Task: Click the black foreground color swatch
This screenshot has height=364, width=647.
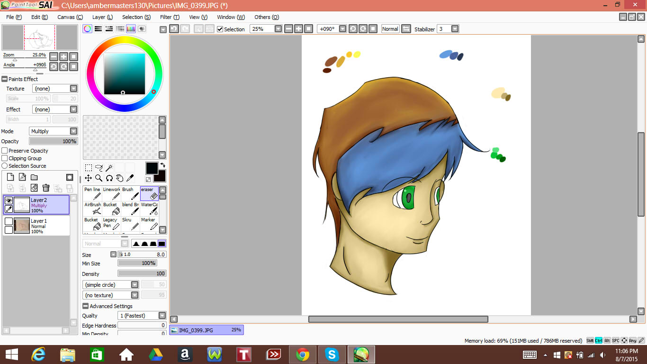Action: [x=152, y=168]
